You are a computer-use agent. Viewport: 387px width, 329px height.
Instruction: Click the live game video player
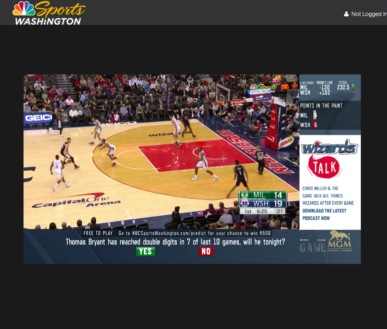[161, 152]
